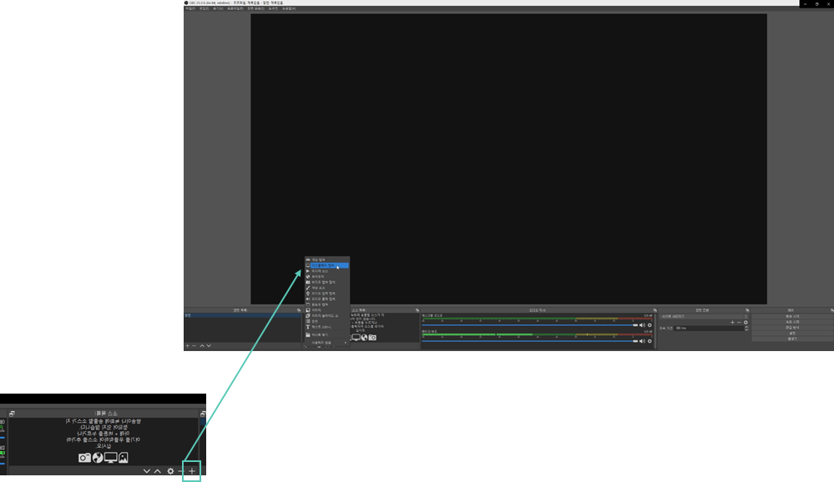Image resolution: width=834 pixels, height=482 pixels.
Task: Choose 오디오 입력 캡쳐 entry
Action: coord(326,294)
